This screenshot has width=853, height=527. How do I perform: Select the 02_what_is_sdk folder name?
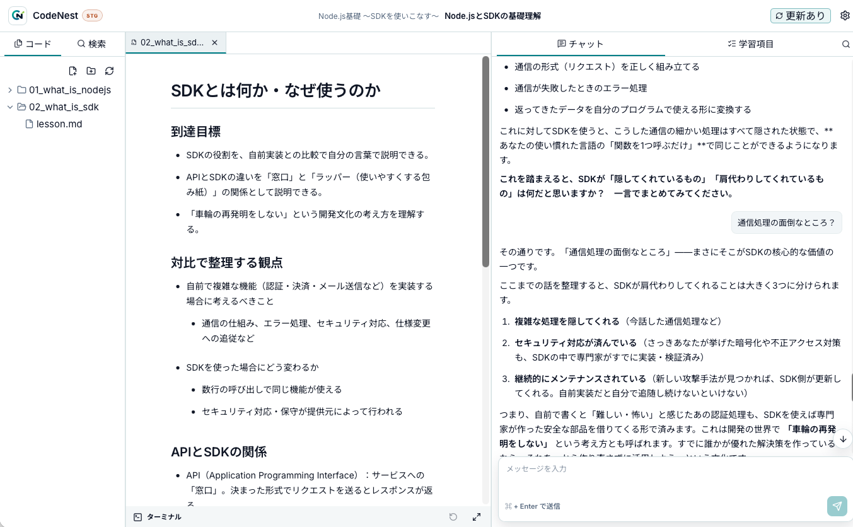64,107
